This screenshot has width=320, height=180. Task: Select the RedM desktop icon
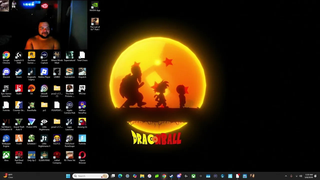click(x=19, y=90)
